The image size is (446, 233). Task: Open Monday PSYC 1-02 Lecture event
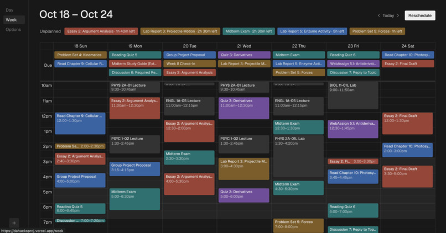pos(135,144)
